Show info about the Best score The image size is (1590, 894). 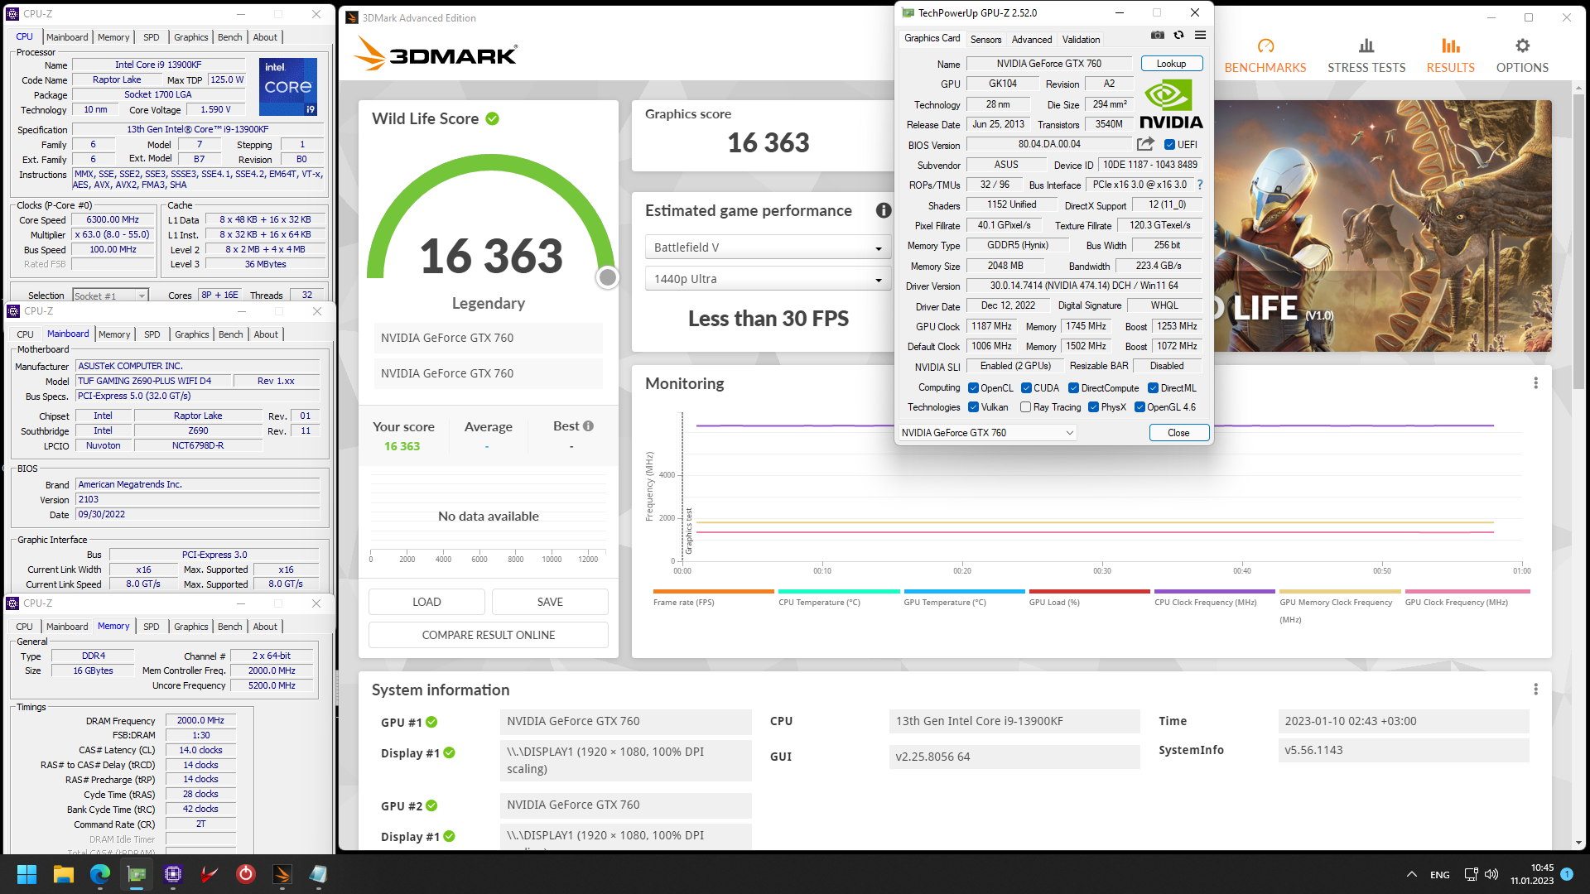tap(588, 426)
